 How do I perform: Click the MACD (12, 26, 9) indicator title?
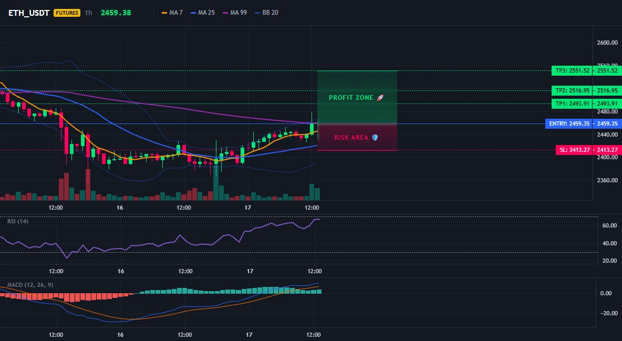point(30,285)
